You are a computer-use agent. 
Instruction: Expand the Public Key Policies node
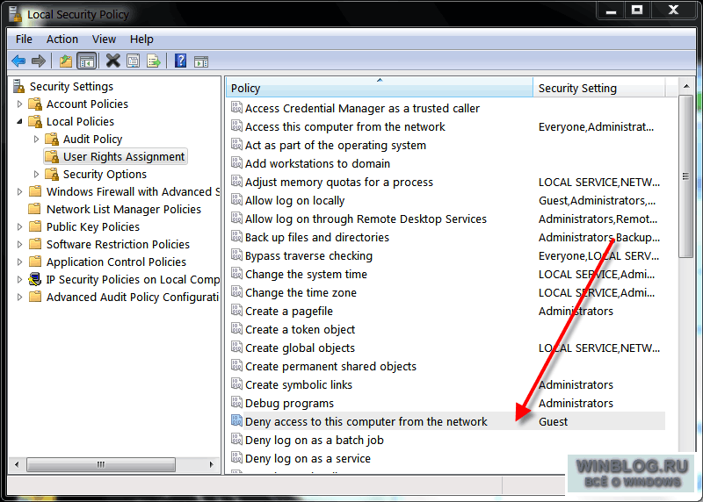[19, 226]
